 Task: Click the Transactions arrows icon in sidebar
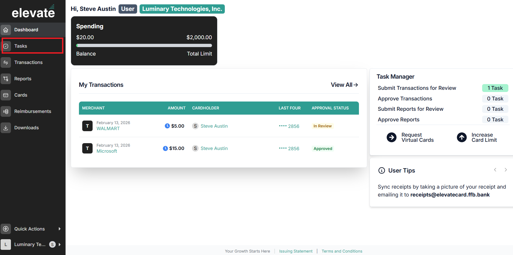[x=6, y=63]
